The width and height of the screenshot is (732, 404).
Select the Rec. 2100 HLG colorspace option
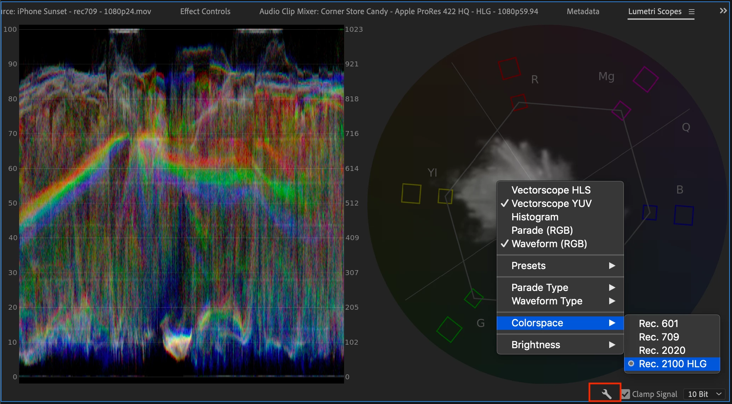tap(672, 364)
